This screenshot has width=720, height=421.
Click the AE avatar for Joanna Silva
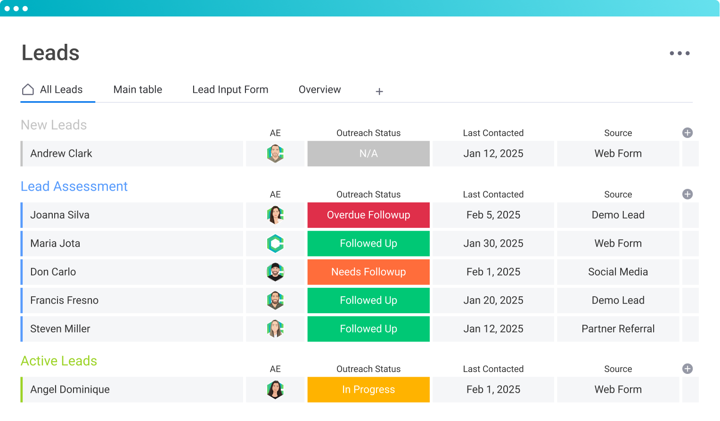pyautogui.click(x=275, y=215)
